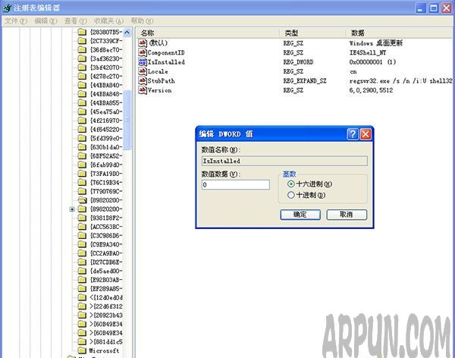Select the {EF289A85- tree key
The height and width of the screenshot is (358, 455).
[x=106, y=289]
